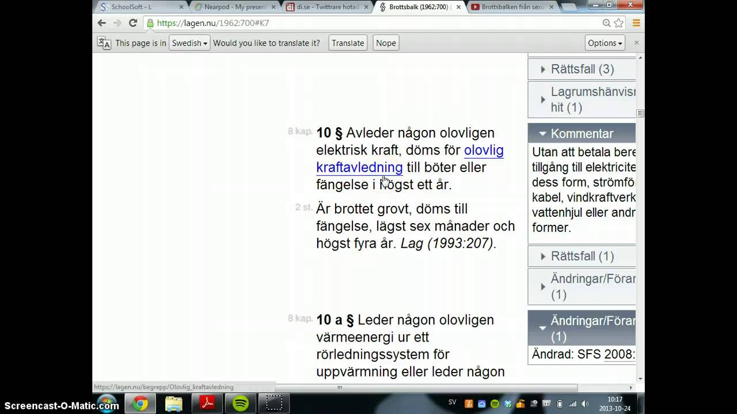Click the page scroll-down arrow
737x414 pixels.
640,379
